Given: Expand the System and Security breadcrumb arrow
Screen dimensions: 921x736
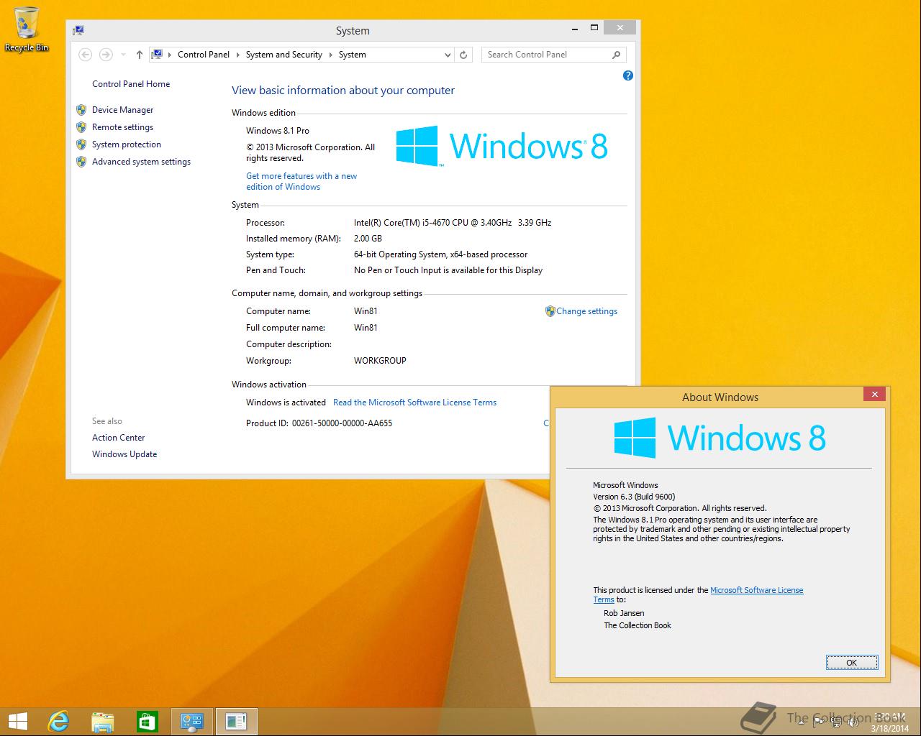Looking at the screenshot, I should 331,55.
